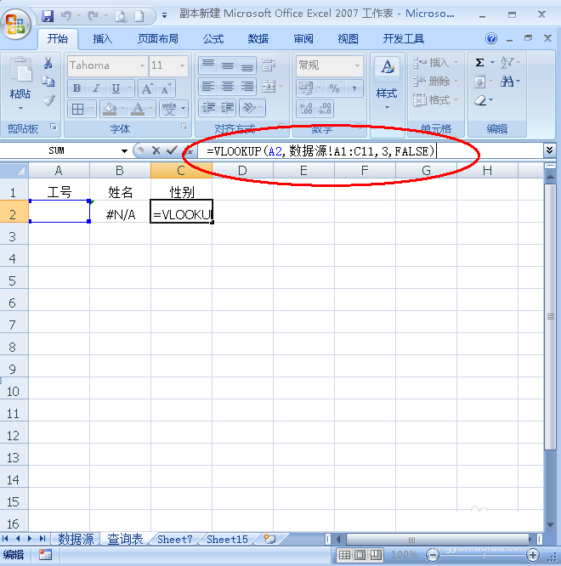The width and height of the screenshot is (561, 566).
Task: Redo the last action
Action: tap(93, 16)
